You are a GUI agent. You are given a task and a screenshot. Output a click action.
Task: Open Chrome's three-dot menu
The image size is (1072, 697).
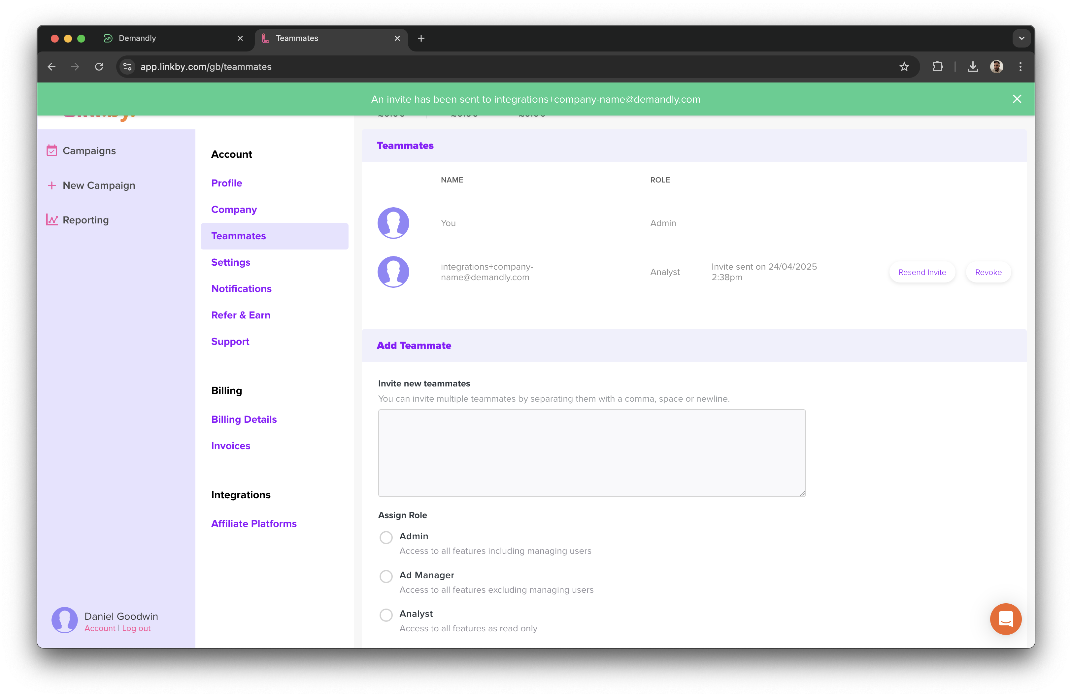point(1021,67)
